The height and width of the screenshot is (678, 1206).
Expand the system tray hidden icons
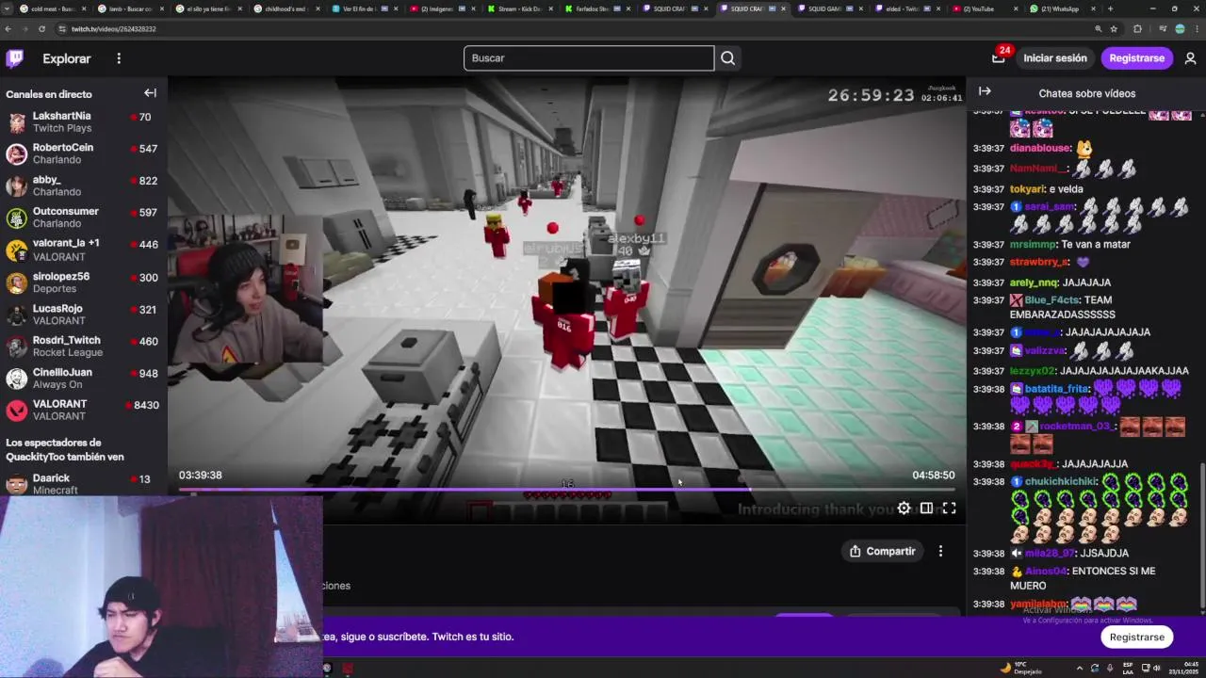pyautogui.click(x=1080, y=668)
